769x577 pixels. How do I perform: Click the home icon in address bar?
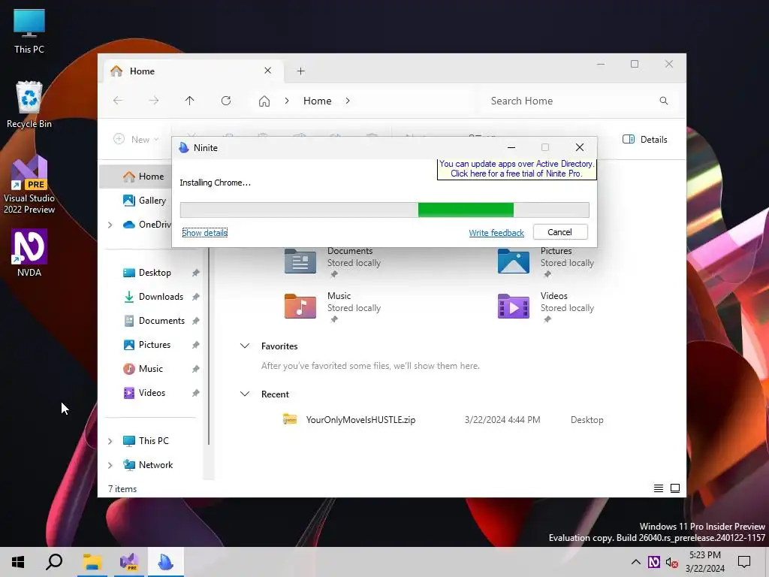click(x=264, y=101)
